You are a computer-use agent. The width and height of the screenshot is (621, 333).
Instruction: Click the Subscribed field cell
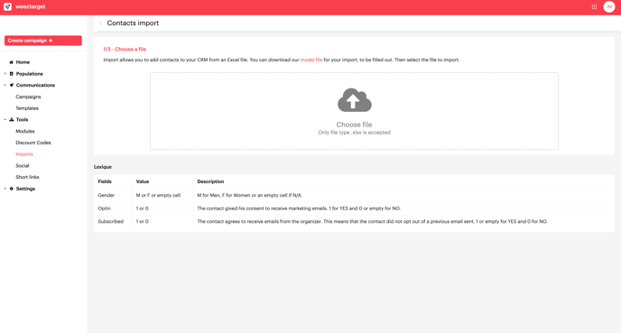click(110, 221)
